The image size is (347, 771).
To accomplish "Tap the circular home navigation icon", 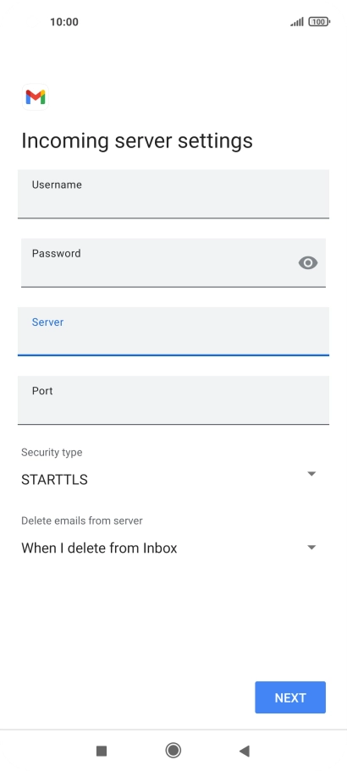I will (x=173, y=751).
